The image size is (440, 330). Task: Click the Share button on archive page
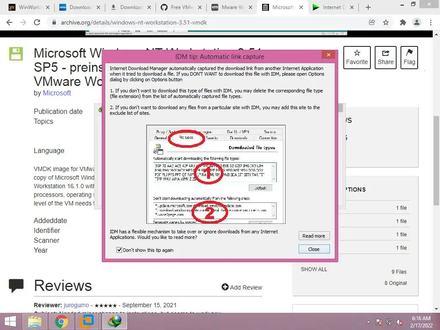tap(385, 58)
